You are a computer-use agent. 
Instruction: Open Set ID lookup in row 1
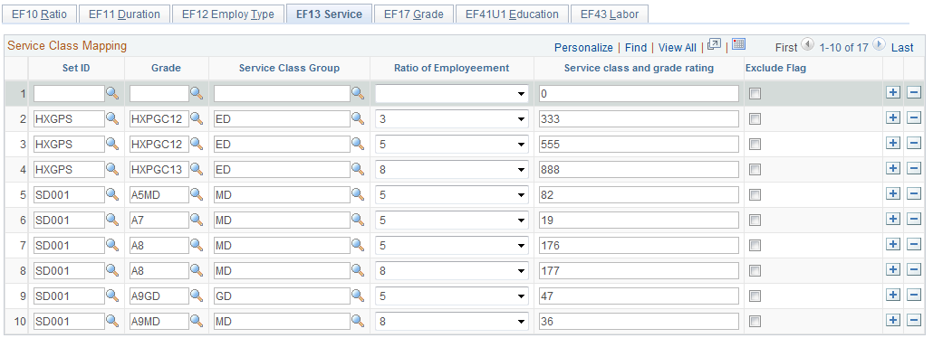coord(112,93)
